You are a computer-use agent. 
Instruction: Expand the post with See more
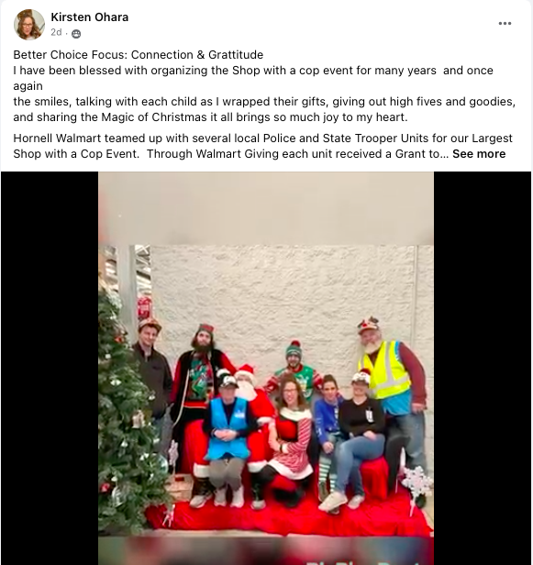coord(479,154)
